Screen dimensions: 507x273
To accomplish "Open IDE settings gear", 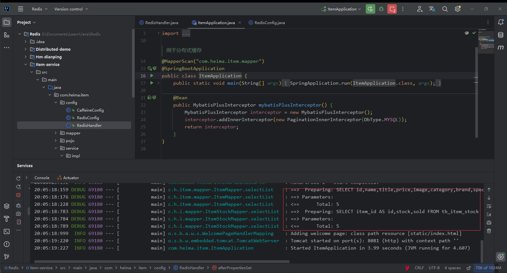I will tap(458, 9).
